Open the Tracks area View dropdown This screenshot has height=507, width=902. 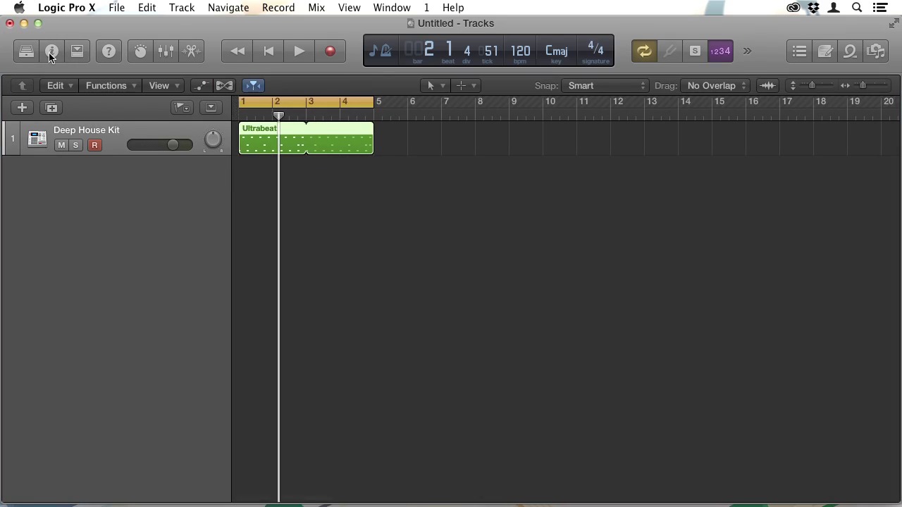(x=163, y=86)
